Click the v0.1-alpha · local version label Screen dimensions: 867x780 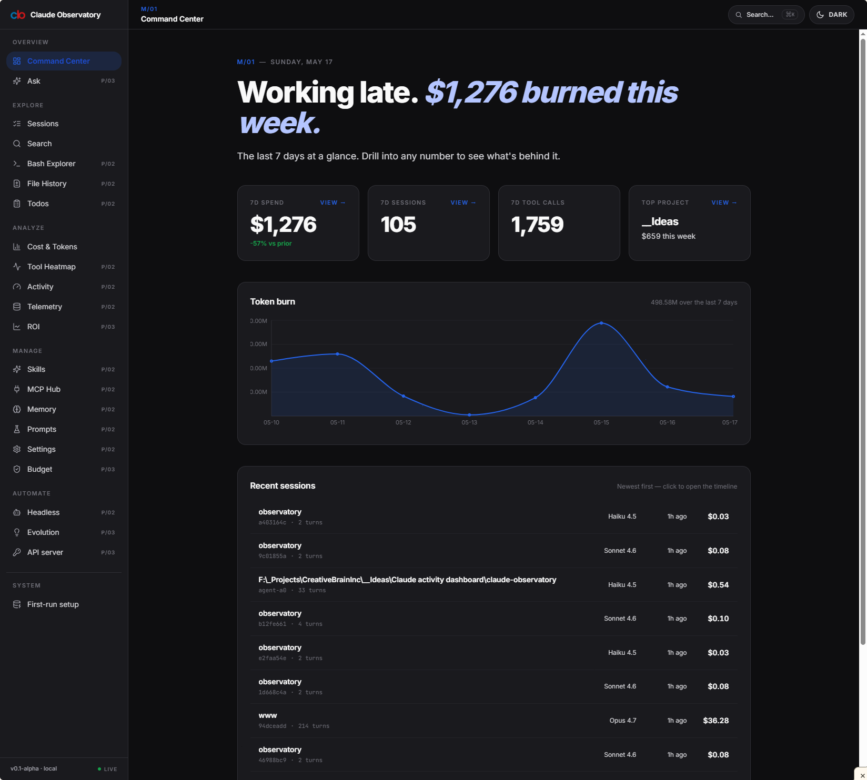pyautogui.click(x=34, y=768)
